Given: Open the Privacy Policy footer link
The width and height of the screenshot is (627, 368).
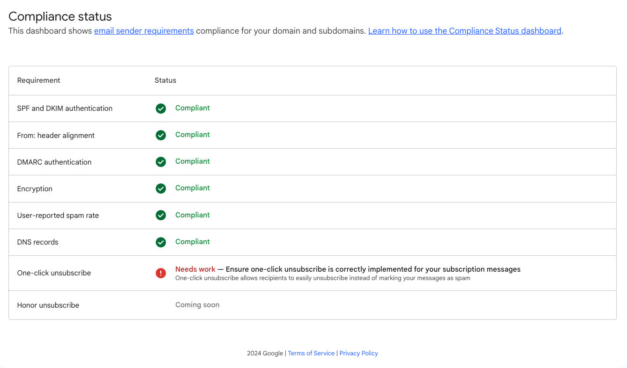Looking at the screenshot, I should click(358, 353).
